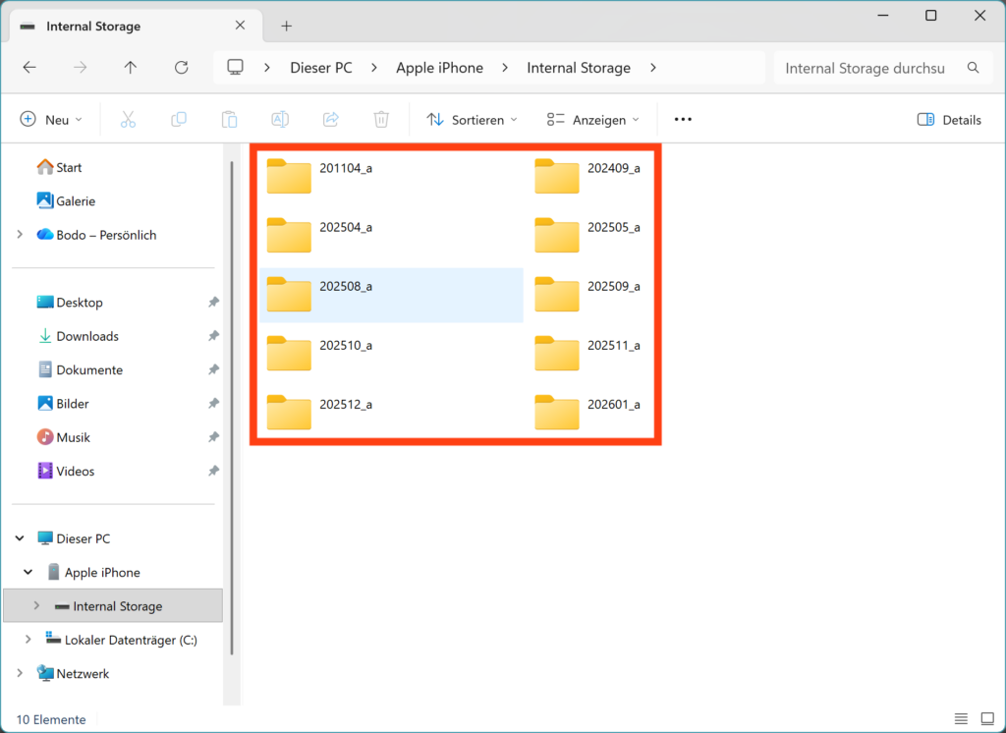
Task: Open the See more (...) menu
Action: [682, 119]
